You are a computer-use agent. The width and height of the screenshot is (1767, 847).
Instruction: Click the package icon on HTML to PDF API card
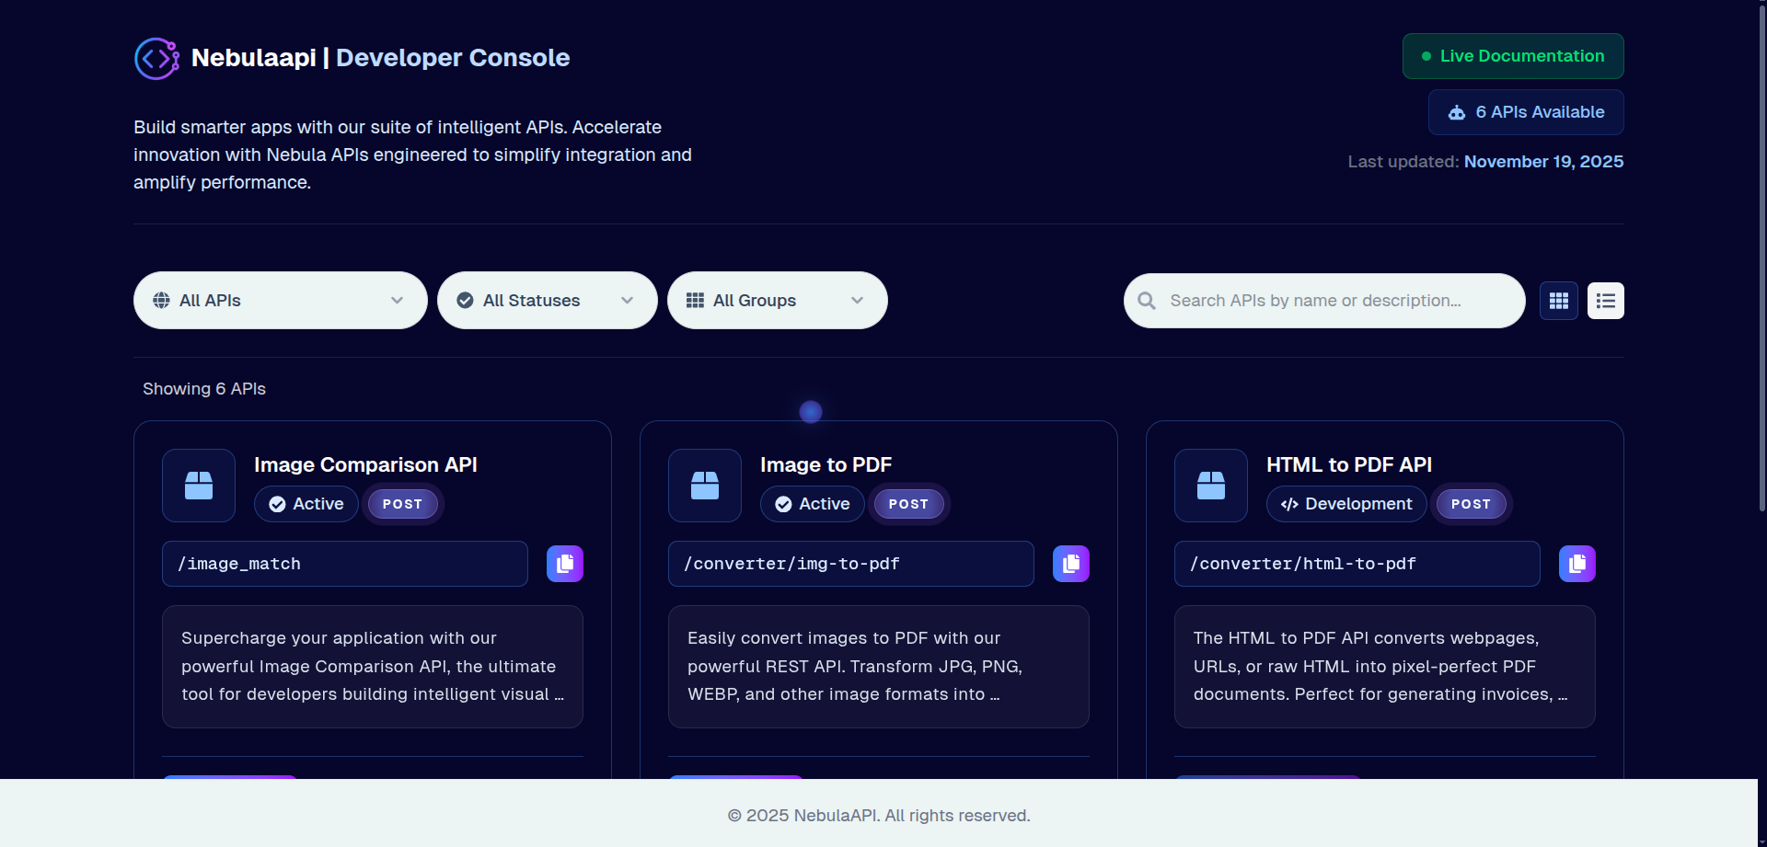(1209, 486)
